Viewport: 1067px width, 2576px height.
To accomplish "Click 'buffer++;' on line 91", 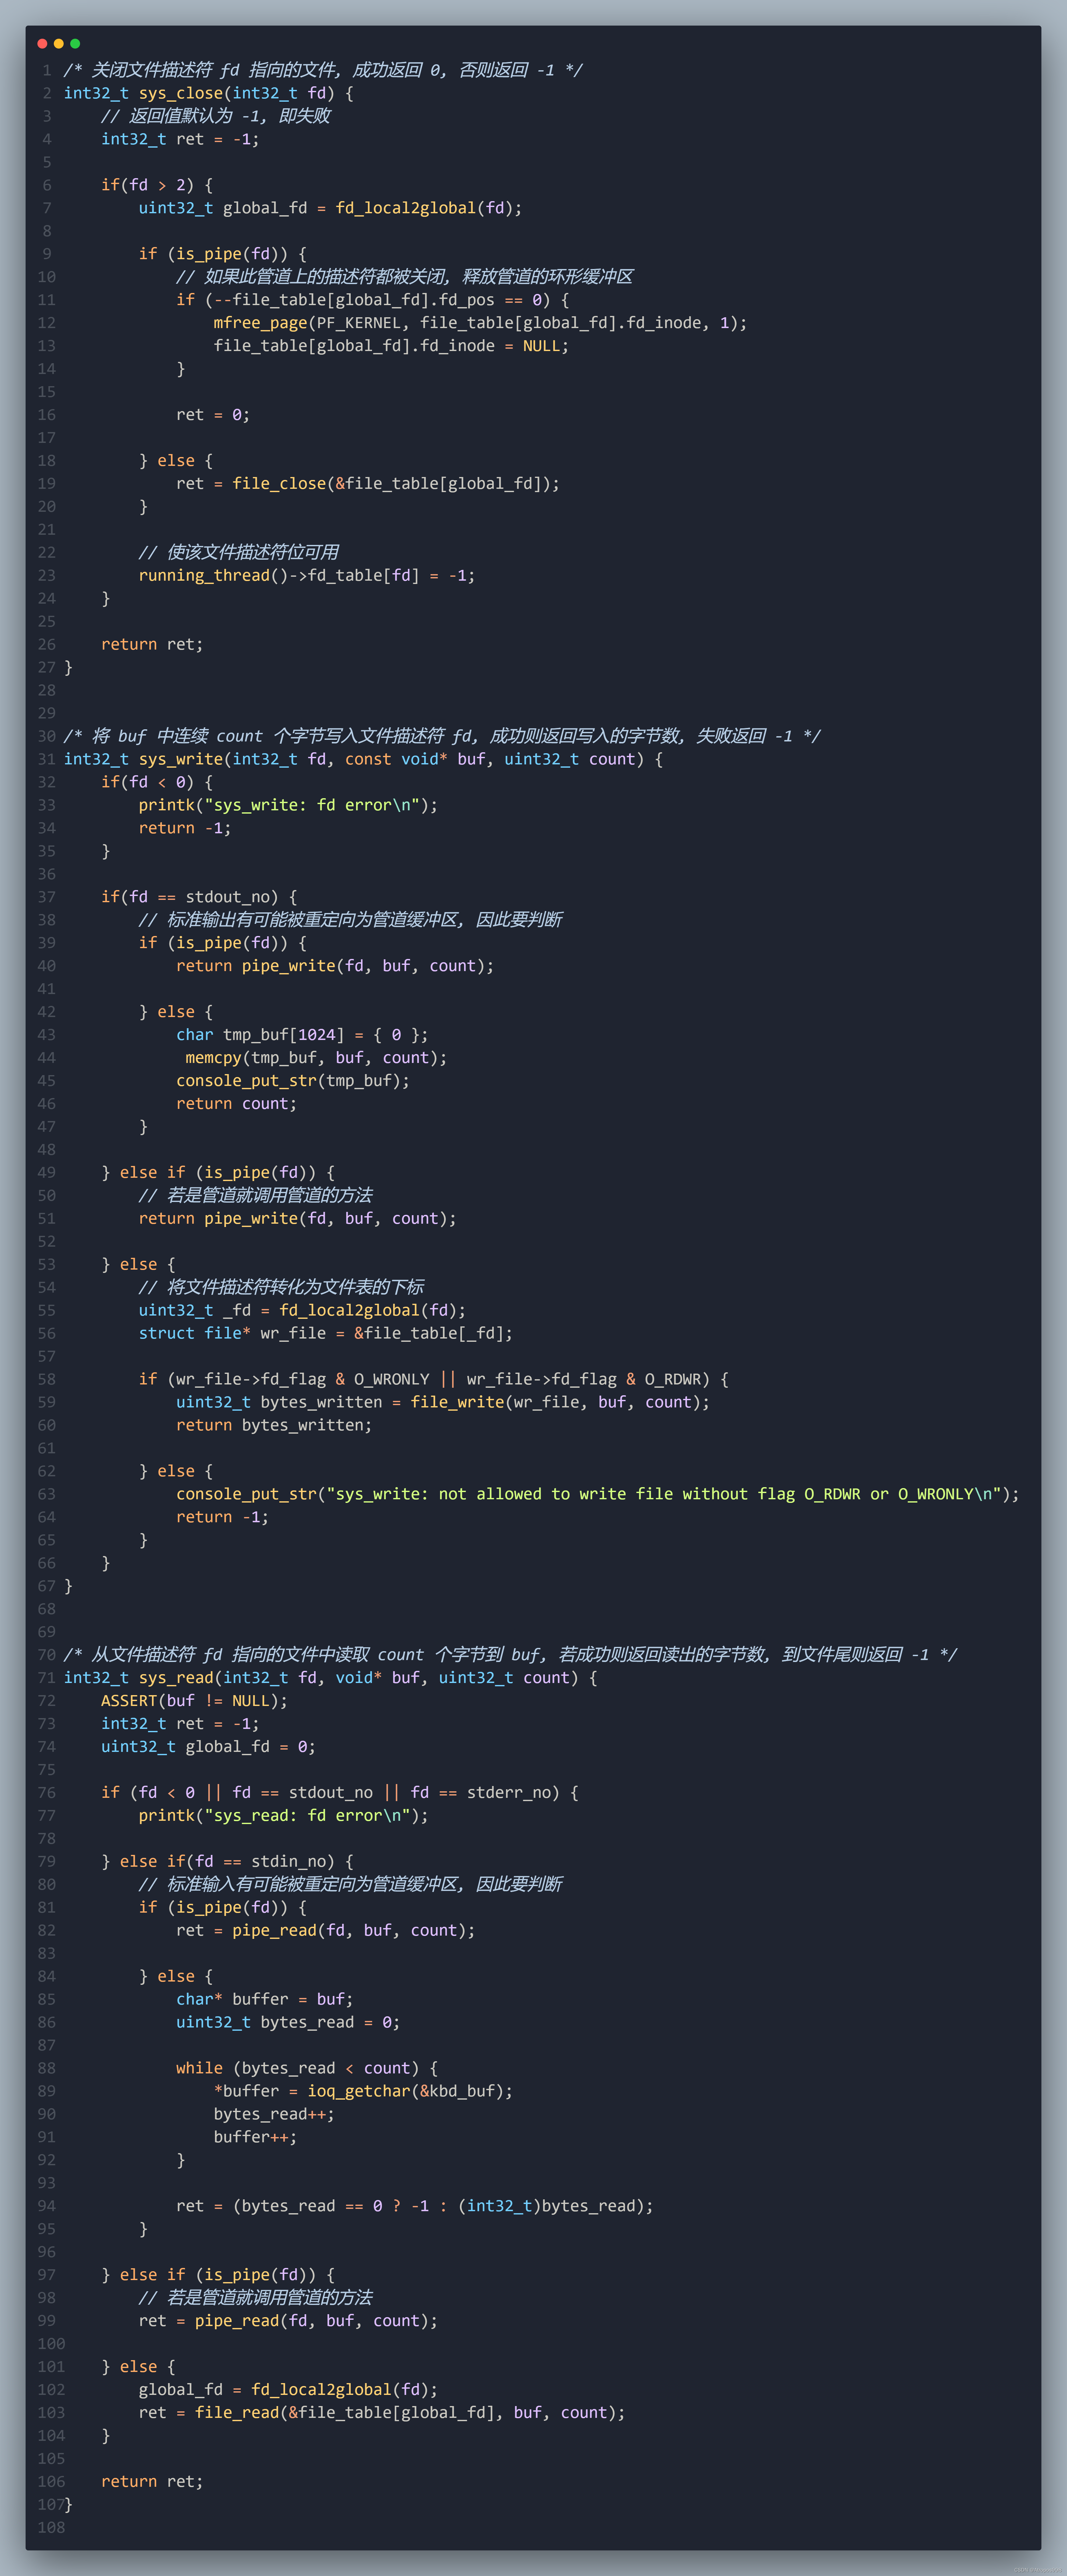I will point(255,2138).
